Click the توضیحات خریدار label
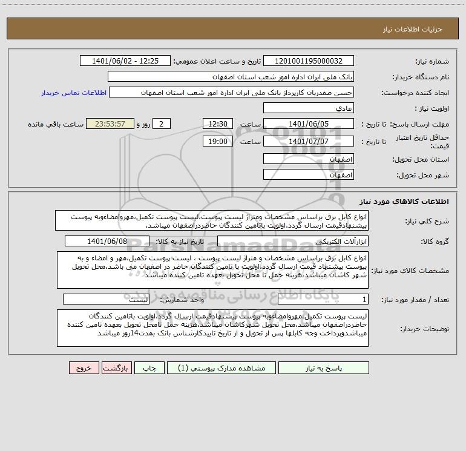This screenshot has width=466, height=451. pos(425,329)
